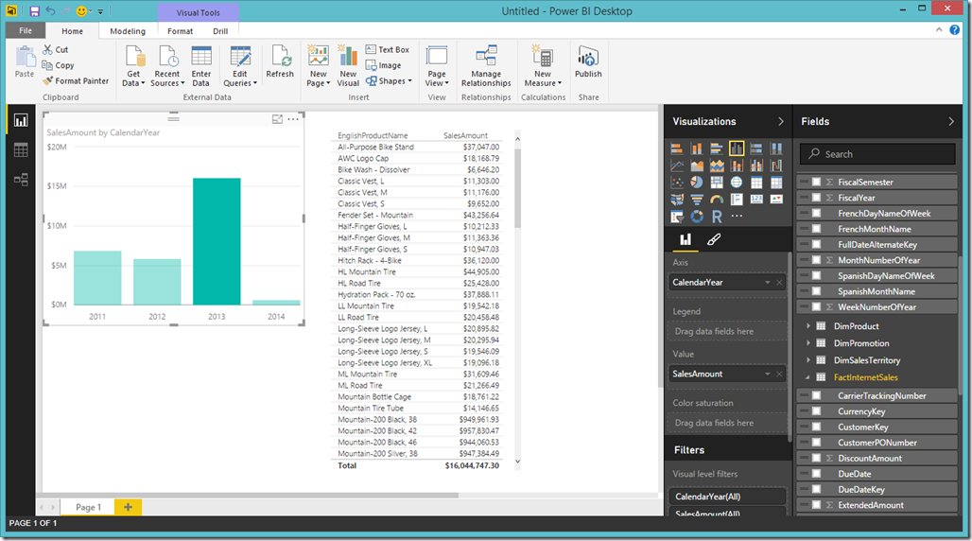Select the donut chart visualization
This screenshot has height=541, width=972.
click(697, 217)
